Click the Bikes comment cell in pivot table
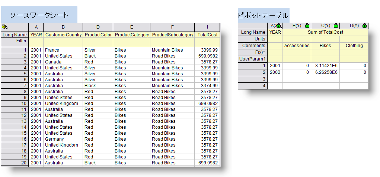 [x=325, y=45]
